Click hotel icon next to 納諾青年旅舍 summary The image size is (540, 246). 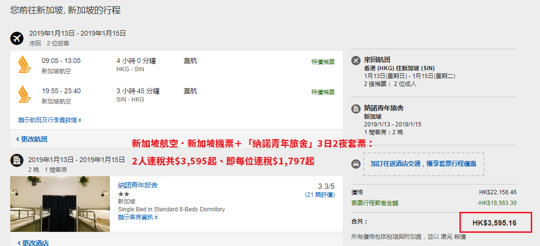click(x=355, y=109)
